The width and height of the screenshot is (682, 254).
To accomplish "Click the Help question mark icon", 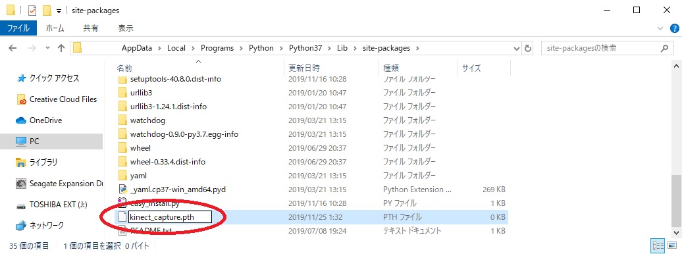I will click(674, 28).
